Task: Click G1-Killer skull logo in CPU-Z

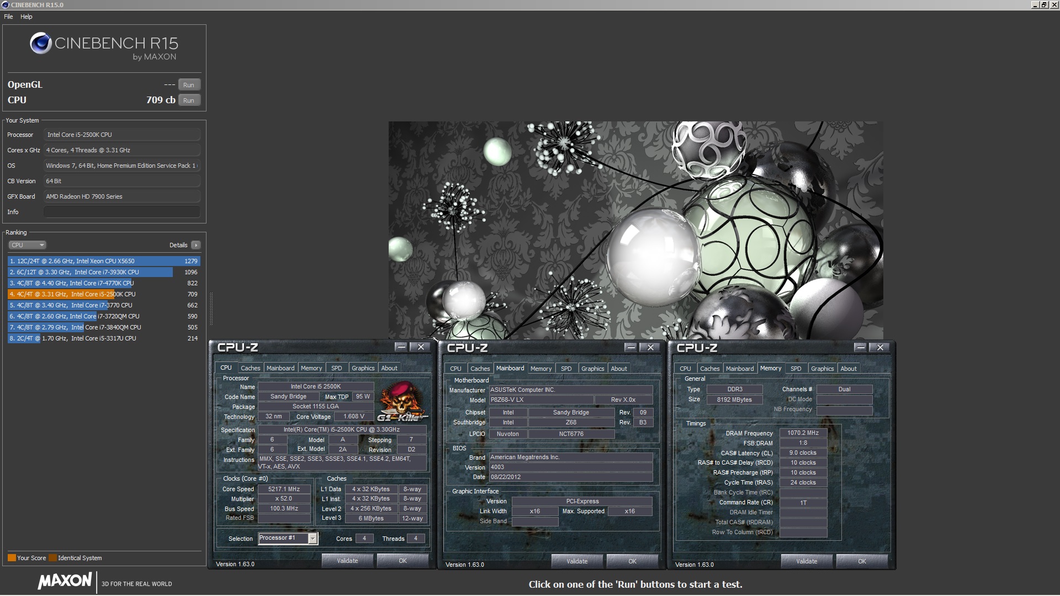Action: pyautogui.click(x=402, y=402)
